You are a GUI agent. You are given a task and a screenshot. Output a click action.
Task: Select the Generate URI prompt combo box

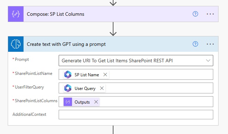[x=136, y=61]
